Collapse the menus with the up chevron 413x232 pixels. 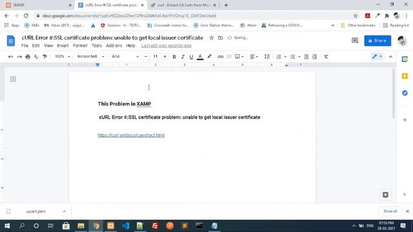tap(390, 57)
